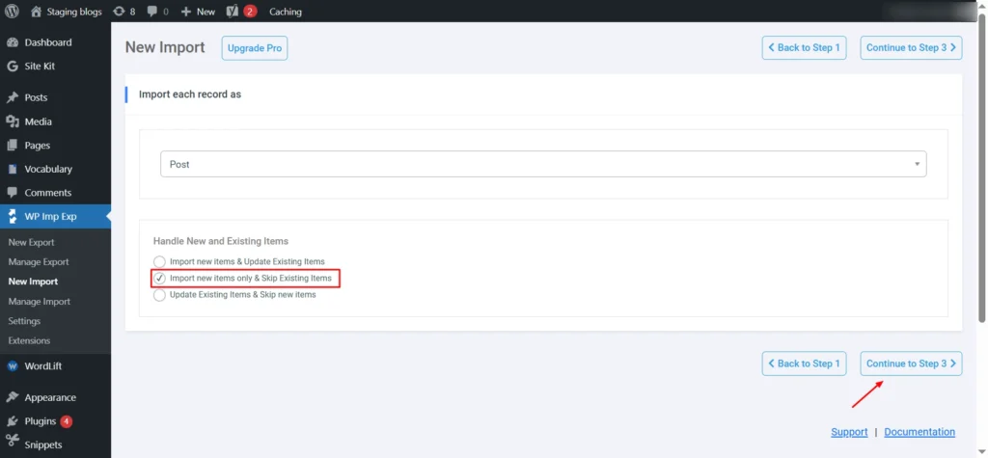The width and height of the screenshot is (988, 458).
Task: Open New Export submenu item
Action: (x=31, y=242)
